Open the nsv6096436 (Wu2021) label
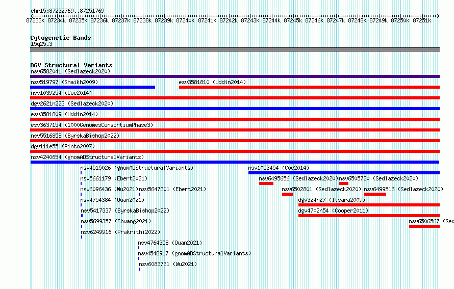 tap(109, 189)
